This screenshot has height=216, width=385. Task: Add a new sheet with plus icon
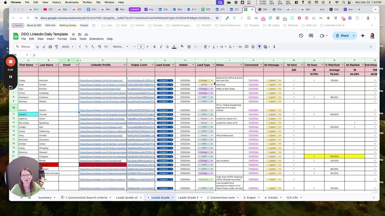21,198
